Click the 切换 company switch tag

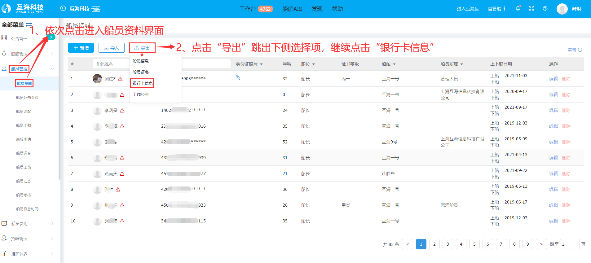96,9
